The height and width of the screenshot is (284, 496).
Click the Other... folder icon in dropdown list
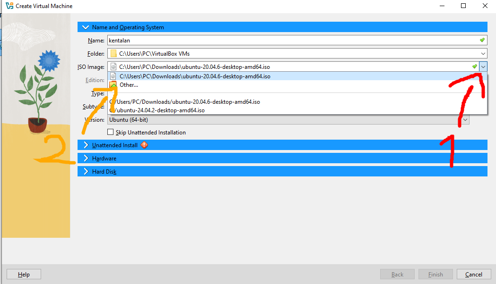click(113, 85)
